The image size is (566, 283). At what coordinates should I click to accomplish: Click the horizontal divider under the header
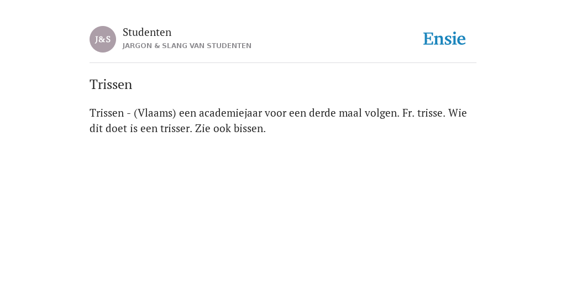click(283, 63)
